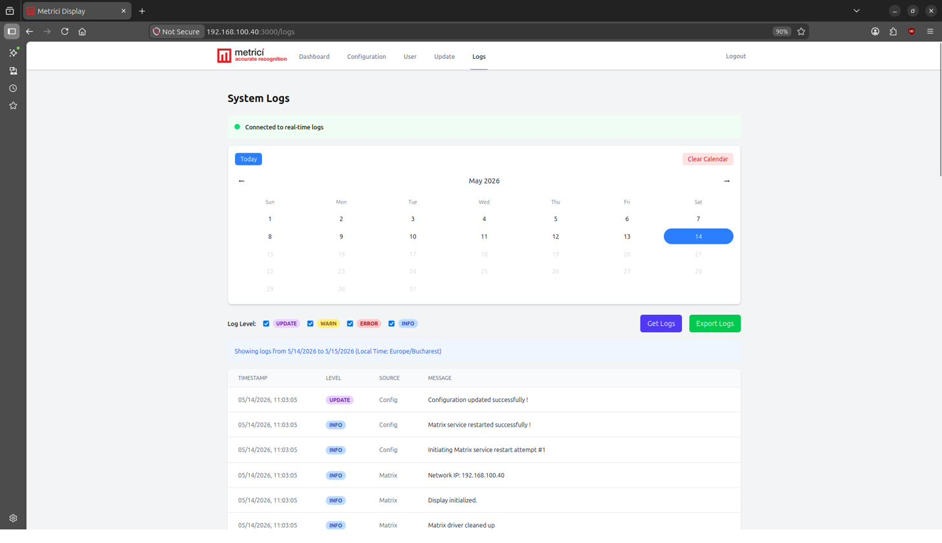
Task: Click the 'Matrix service restarted successfully !' message
Action: click(x=479, y=425)
